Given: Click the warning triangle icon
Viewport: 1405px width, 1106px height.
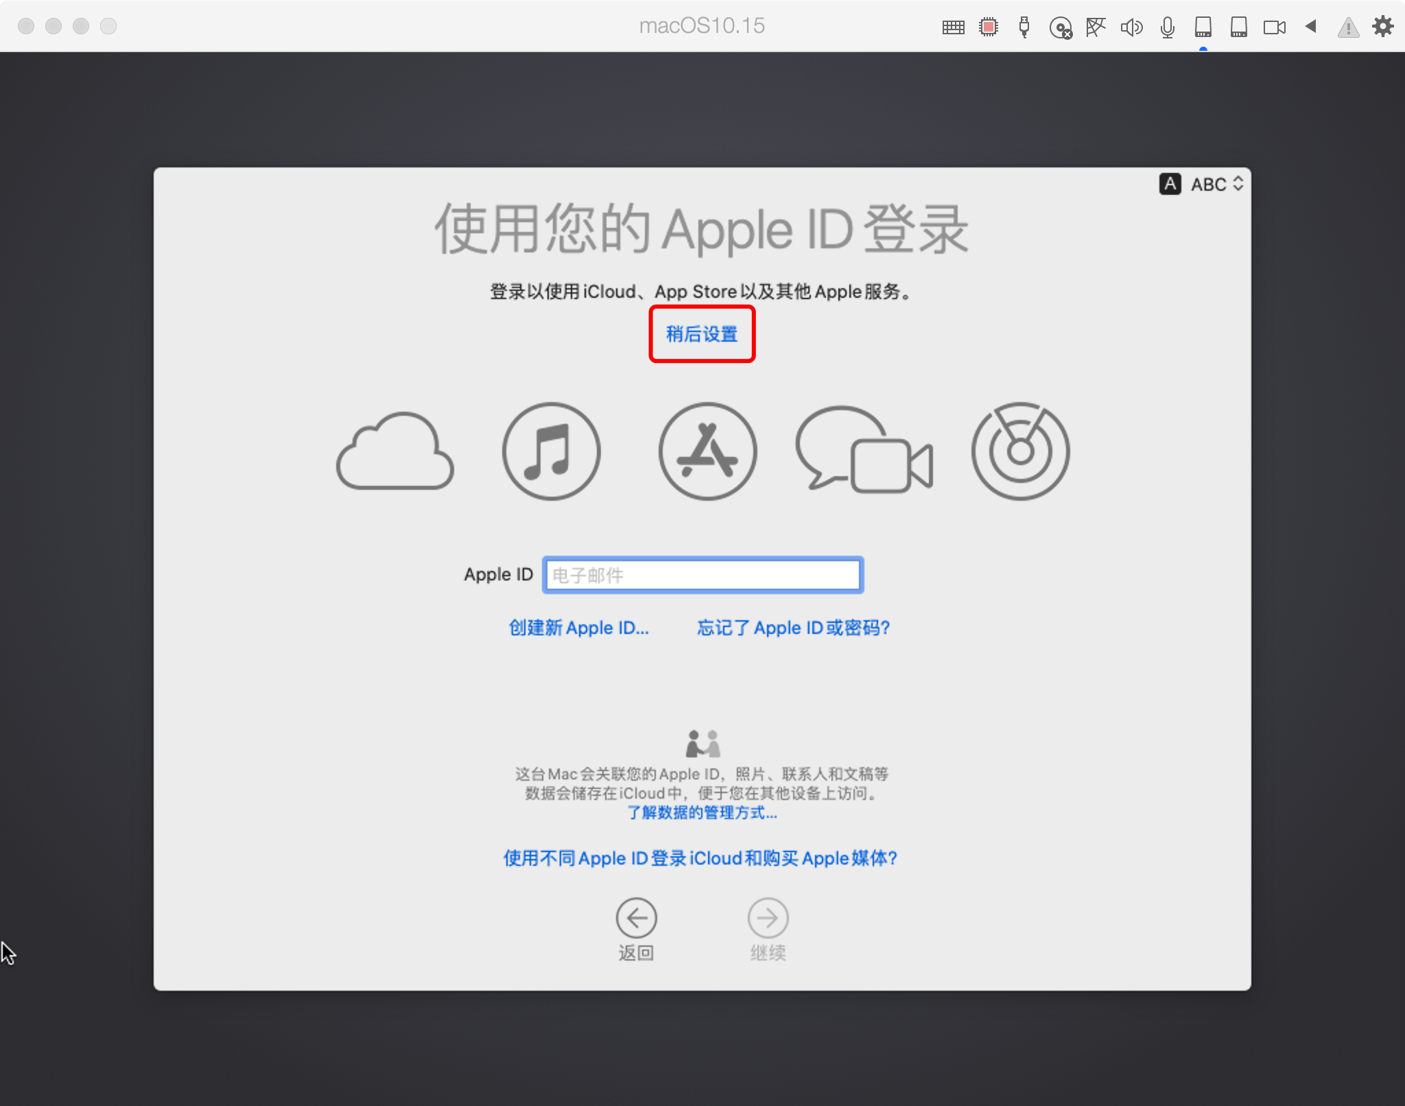Looking at the screenshot, I should (1348, 27).
